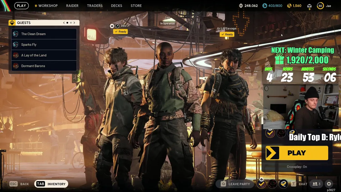The image size is (341, 192).
Task: Open the settings gear icon
Action: click(329, 184)
